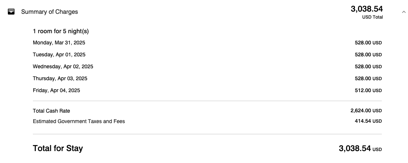Click the Friday, Apr 04, 2025 row
Viewport: 408px width, 163px height.
click(x=207, y=91)
